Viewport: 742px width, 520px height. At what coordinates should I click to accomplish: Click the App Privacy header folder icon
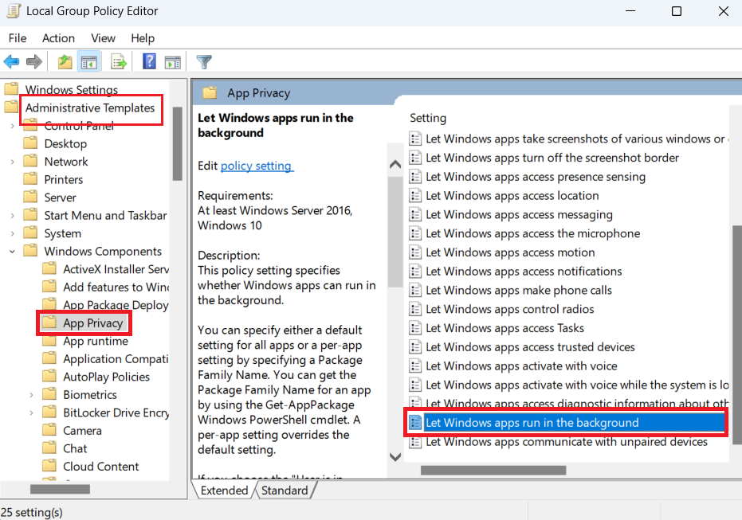pyautogui.click(x=210, y=92)
